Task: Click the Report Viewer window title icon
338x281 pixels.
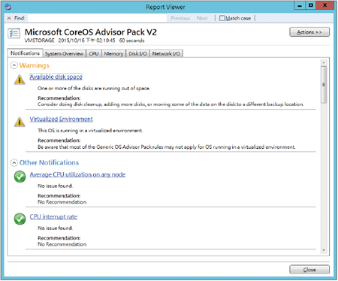Action: [8, 7]
